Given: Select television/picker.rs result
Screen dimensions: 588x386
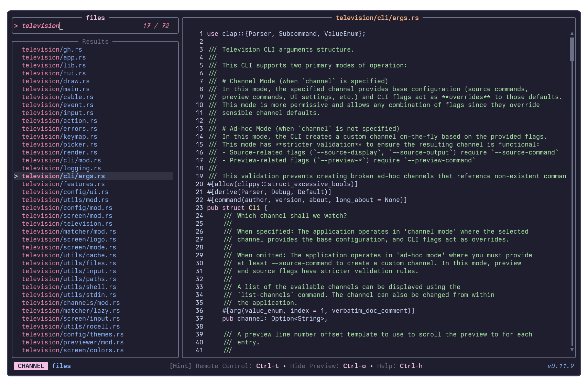Looking at the screenshot, I should click(x=59, y=144).
